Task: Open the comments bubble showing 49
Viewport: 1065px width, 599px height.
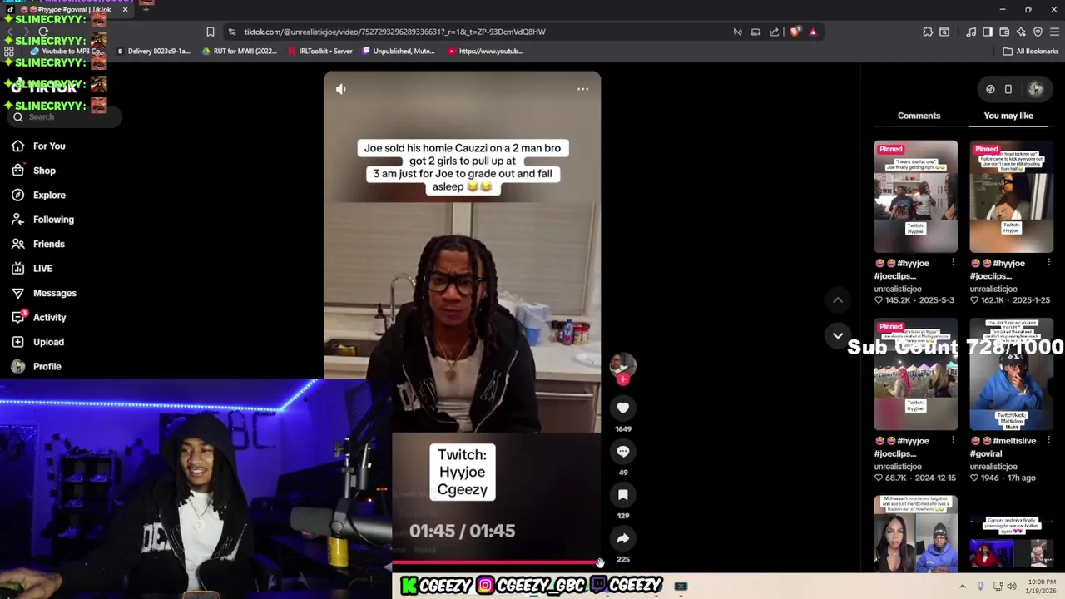Action: click(x=622, y=451)
